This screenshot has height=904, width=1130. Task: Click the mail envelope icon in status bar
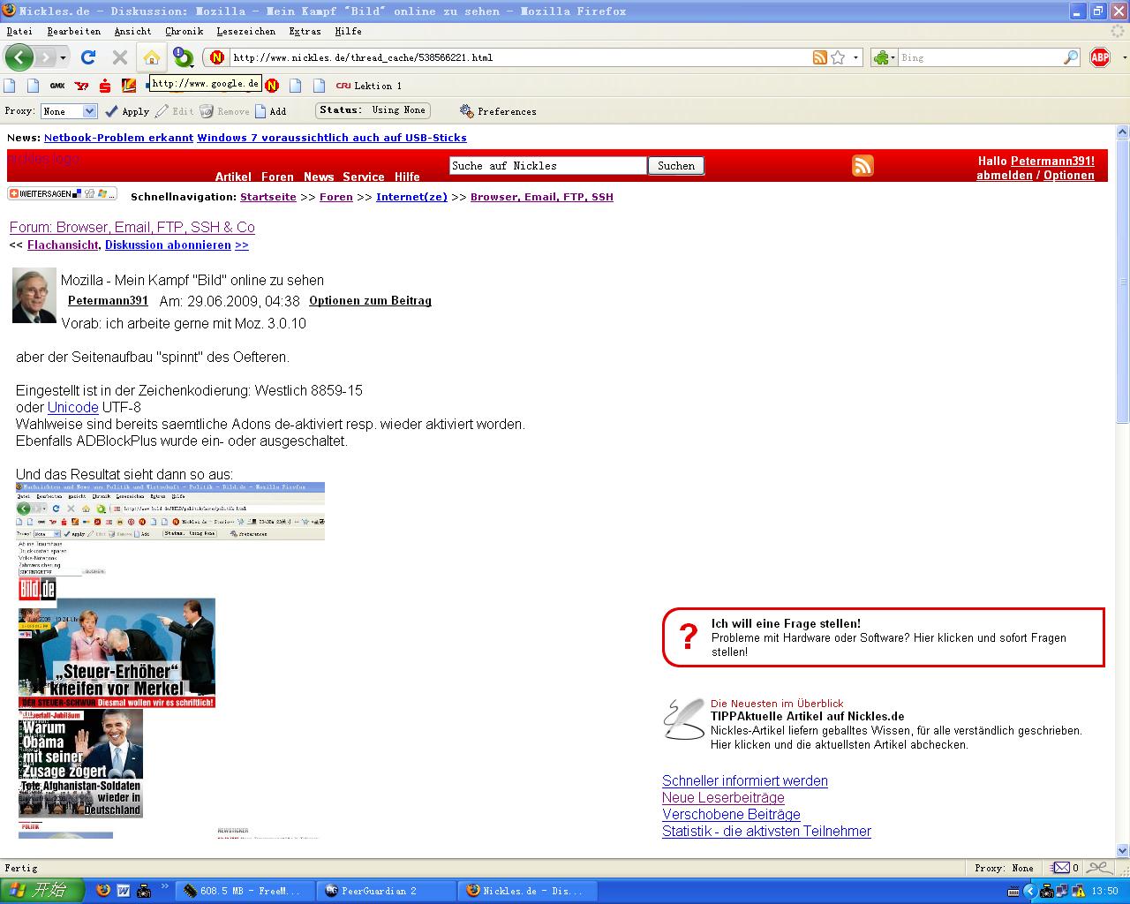click(x=1061, y=867)
